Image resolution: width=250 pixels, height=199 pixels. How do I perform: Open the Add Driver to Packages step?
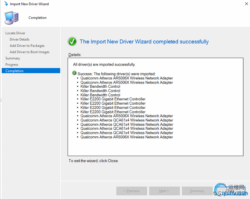tap(27, 46)
